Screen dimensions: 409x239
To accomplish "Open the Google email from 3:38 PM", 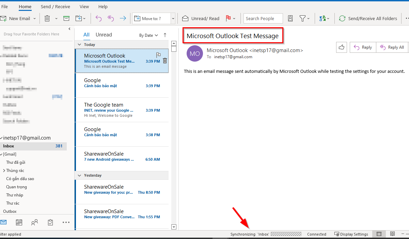I will click(x=122, y=134).
